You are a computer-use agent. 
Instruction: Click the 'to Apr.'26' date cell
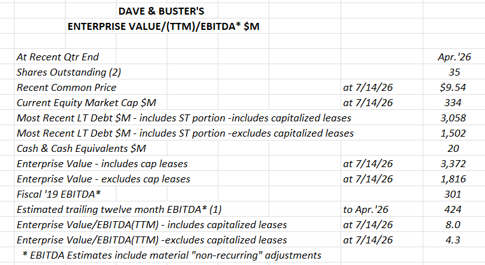coord(365,209)
